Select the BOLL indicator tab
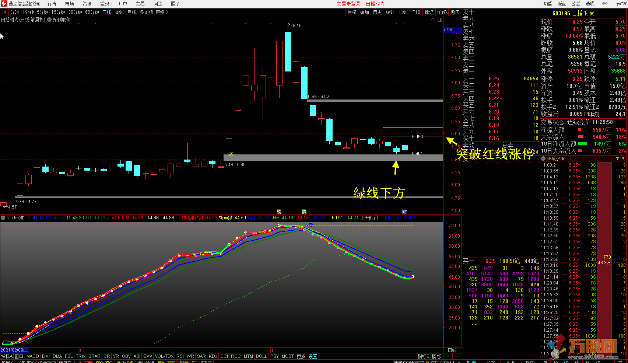The width and height of the screenshot is (628, 363). coord(262,356)
